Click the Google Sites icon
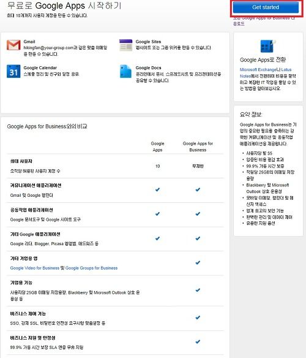Screen dimensions: 306x358 click(126, 45)
